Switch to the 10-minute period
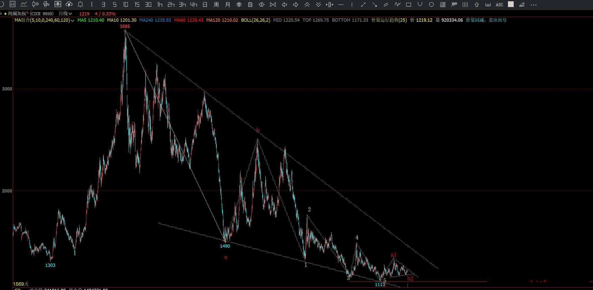The height and width of the screenshot is (290, 593). 125,5
